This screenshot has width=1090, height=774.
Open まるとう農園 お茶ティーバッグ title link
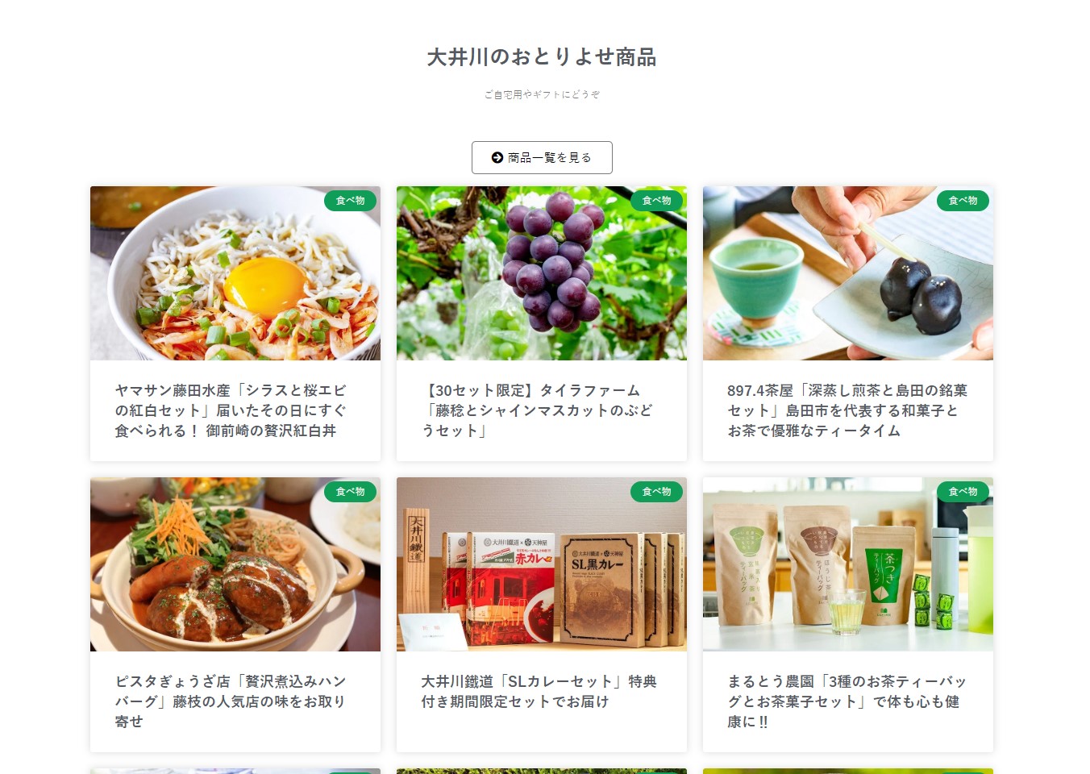pos(847,701)
